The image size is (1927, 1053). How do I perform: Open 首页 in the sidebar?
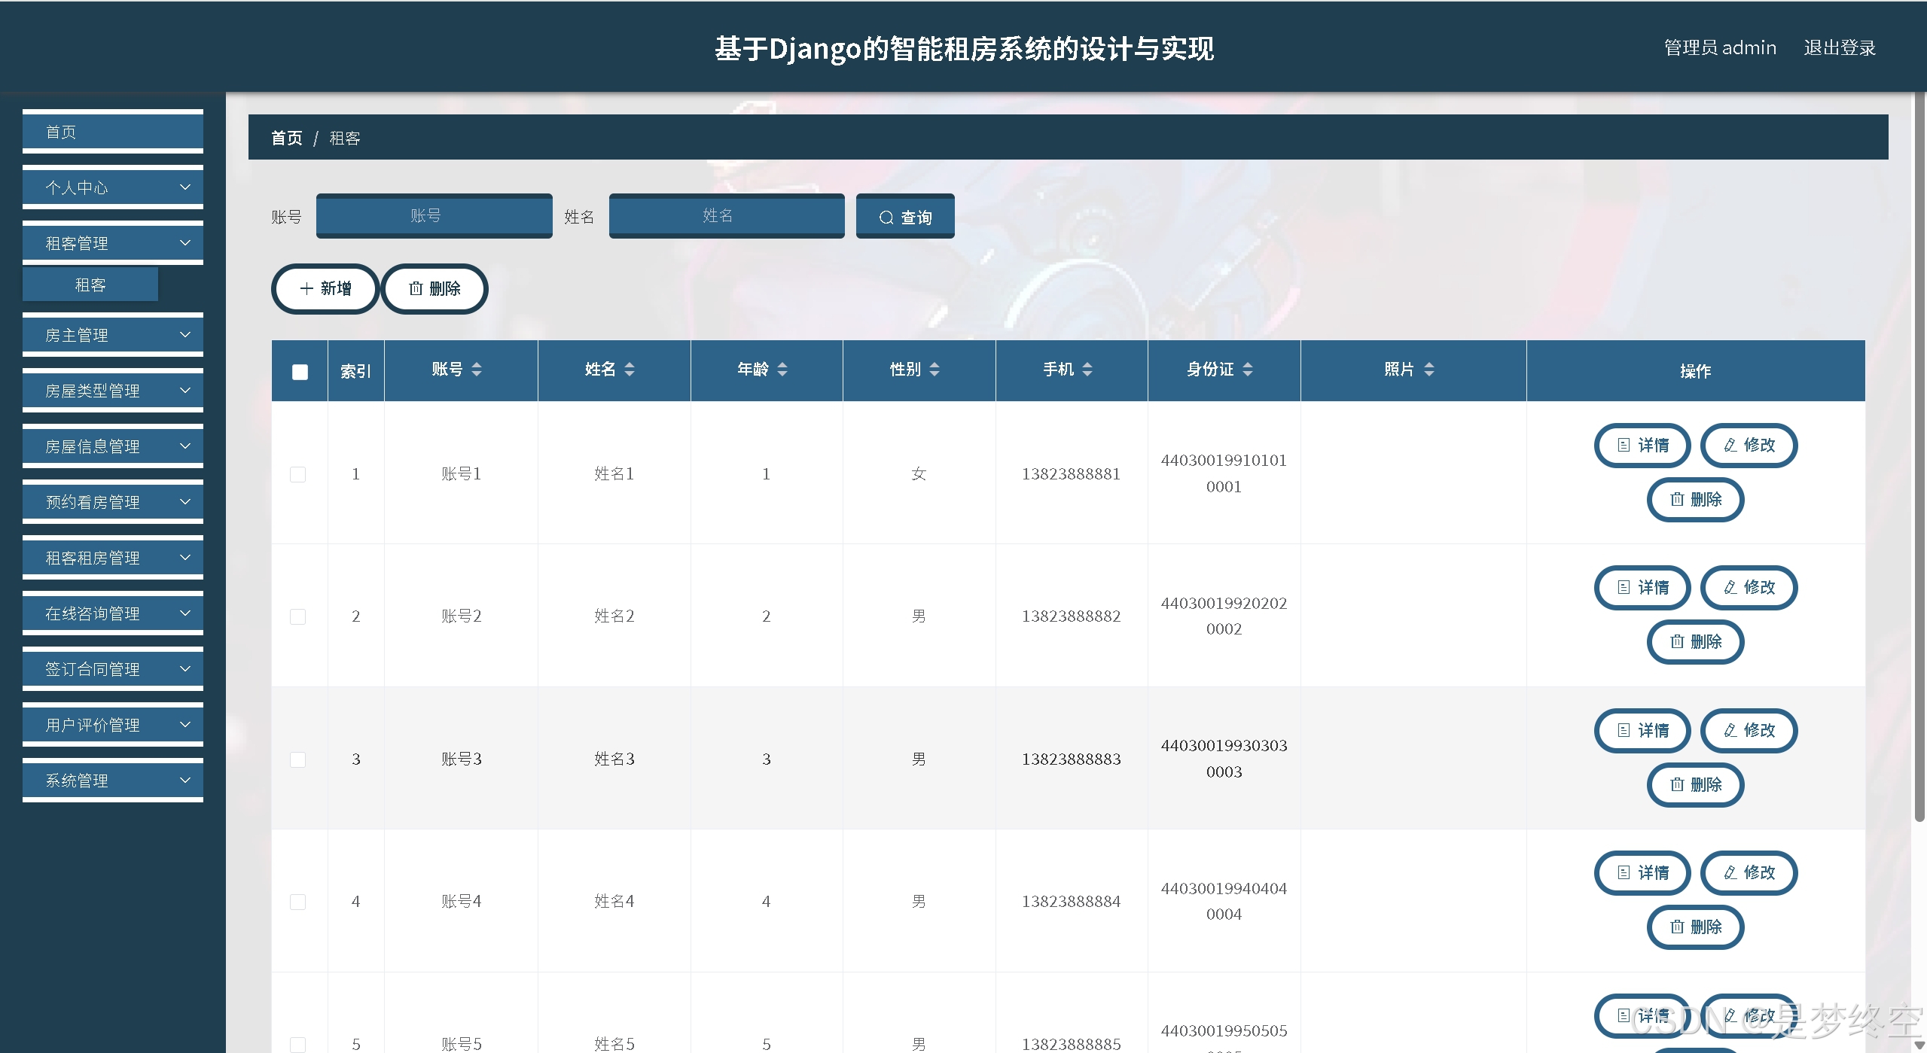pyautogui.click(x=113, y=132)
